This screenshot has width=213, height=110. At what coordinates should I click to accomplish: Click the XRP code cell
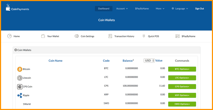[106, 94]
